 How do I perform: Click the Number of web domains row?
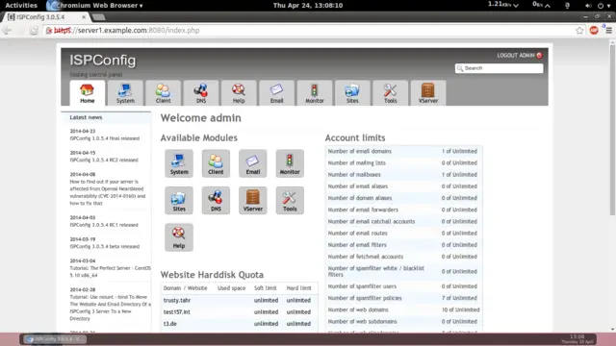click(x=403, y=309)
